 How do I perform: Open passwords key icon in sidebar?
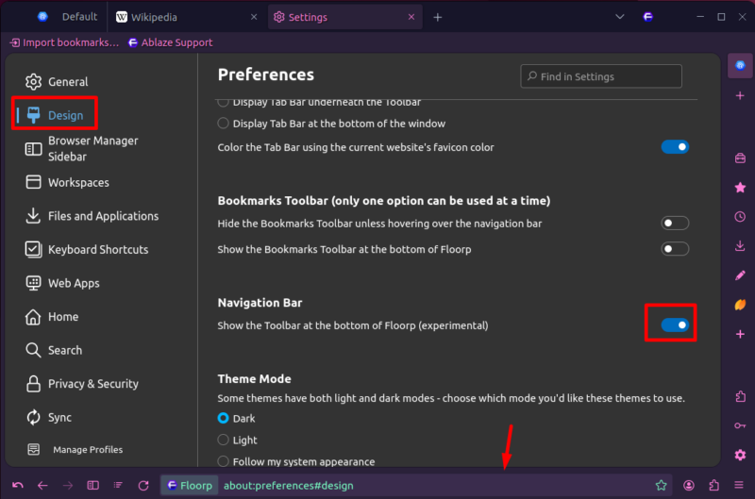[740, 425]
